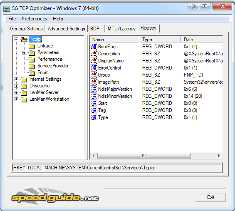Click the BootFlags value name

point(108,47)
